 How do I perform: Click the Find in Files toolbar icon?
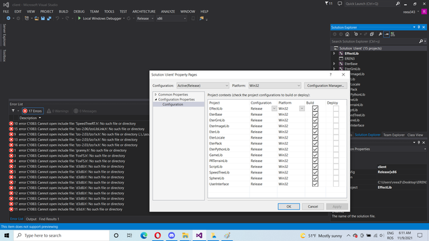click(202, 18)
